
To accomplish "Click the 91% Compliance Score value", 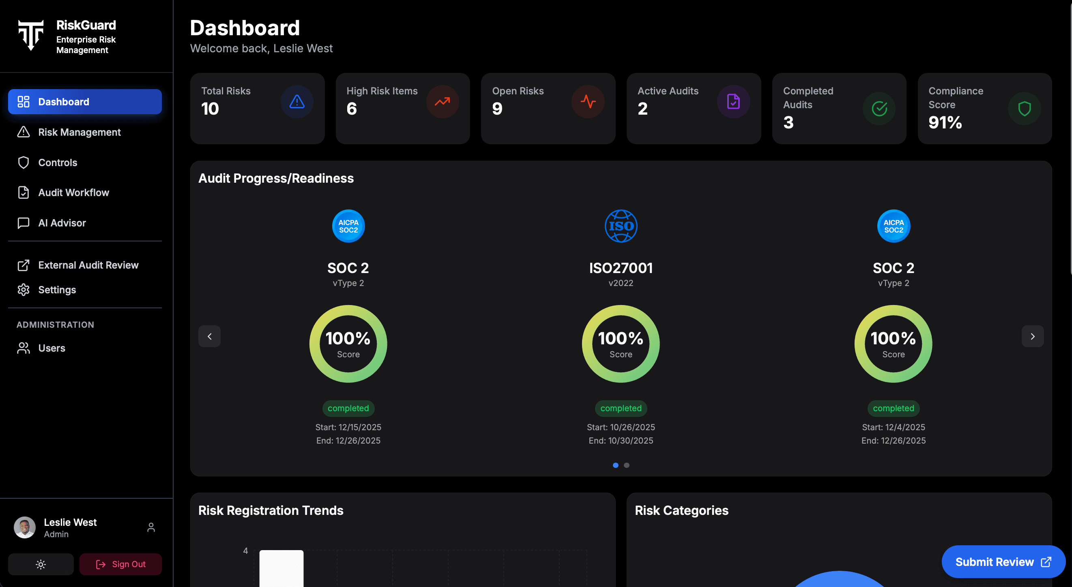I will coord(945,123).
